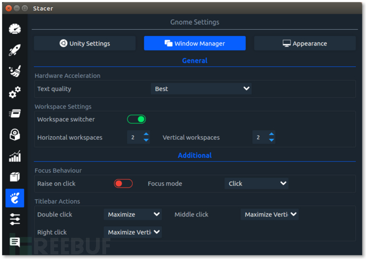
Task: Click the Additional section heading
Action: pos(195,155)
